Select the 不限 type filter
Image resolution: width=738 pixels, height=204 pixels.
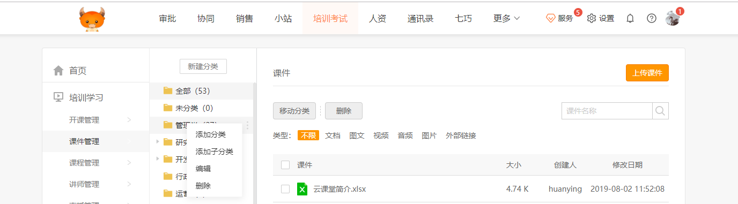[x=308, y=135]
